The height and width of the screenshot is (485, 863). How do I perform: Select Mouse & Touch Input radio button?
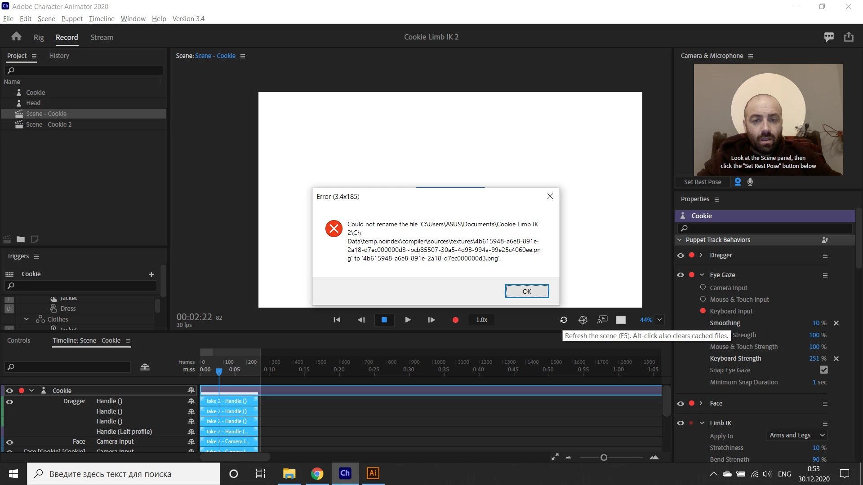click(703, 299)
